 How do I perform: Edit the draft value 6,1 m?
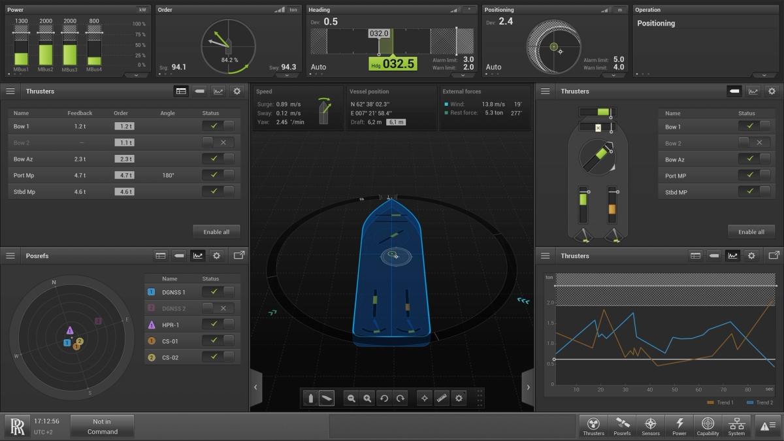pyautogui.click(x=396, y=122)
